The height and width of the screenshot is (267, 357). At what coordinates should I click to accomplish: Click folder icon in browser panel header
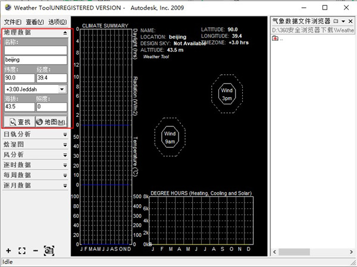point(336,21)
